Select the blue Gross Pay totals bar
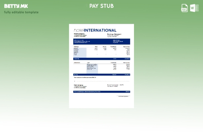Screen dimensions: 203x132 click(x=101, y=59)
